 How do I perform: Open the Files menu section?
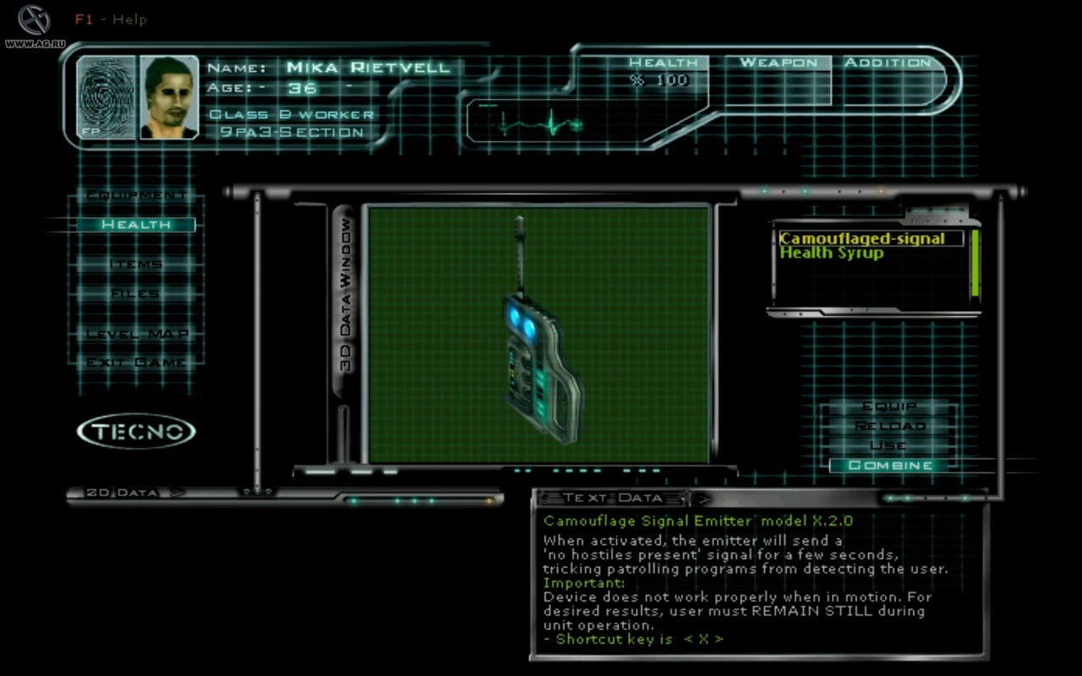[x=136, y=294]
